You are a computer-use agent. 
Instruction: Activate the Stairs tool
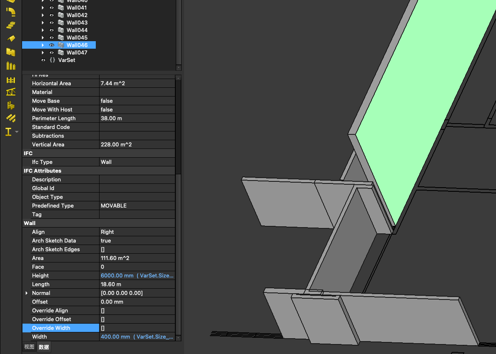tap(11, 25)
